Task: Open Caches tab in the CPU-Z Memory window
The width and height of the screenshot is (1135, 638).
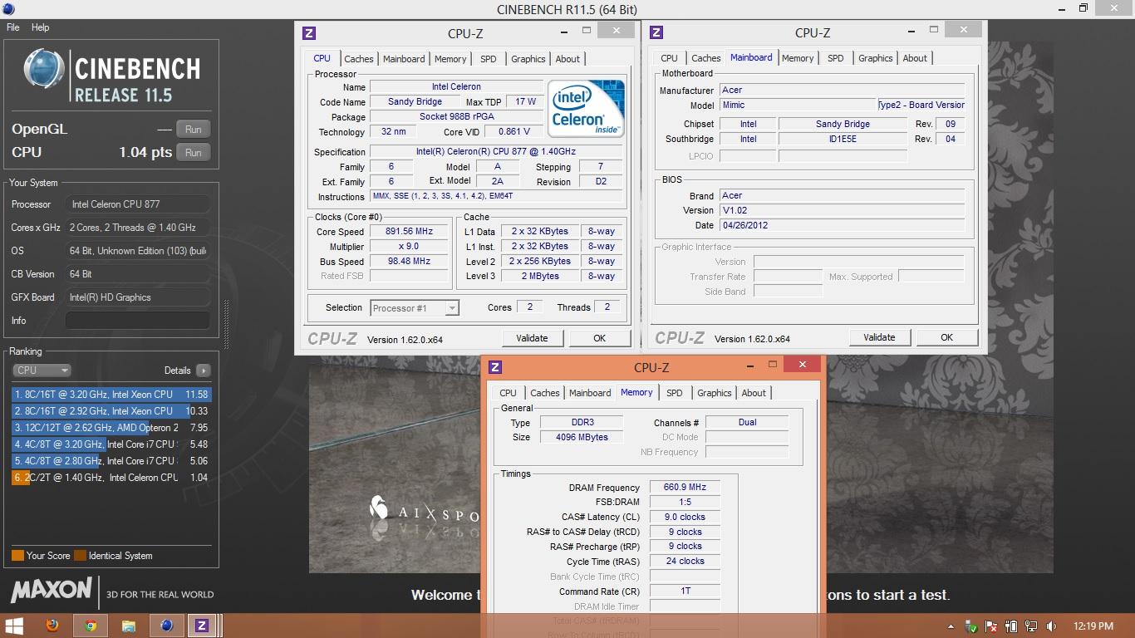Action: point(545,393)
